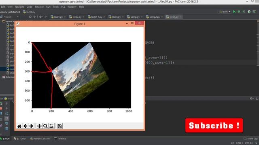Close the lec01.py tab

(x=65, y=17)
